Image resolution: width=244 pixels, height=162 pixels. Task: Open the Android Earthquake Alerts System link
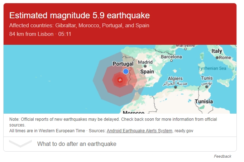[x=139, y=131]
